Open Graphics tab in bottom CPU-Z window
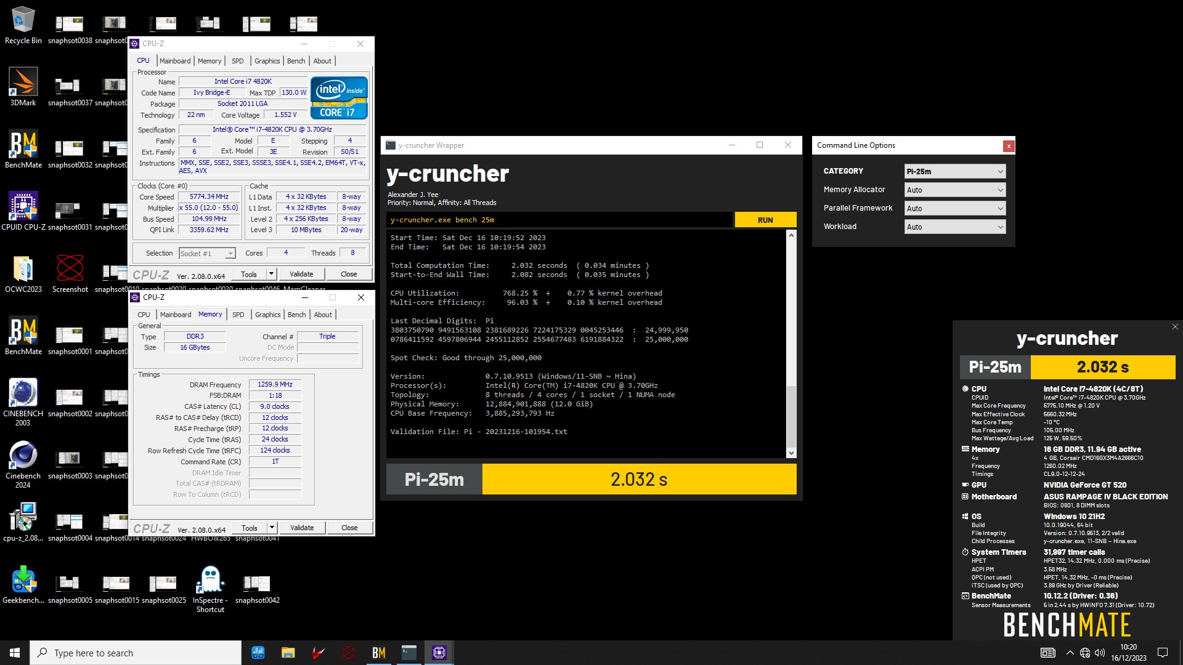The width and height of the screenshot is (1183, 665). point(268,315)
